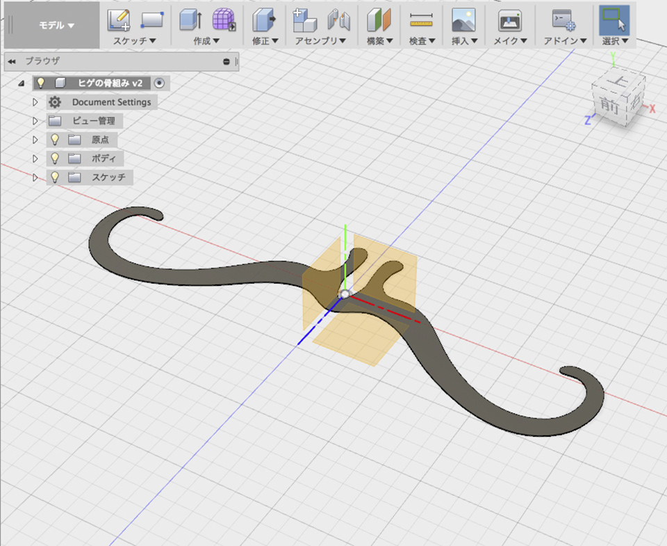This screenshot has height=546, width=667.
Task: Click the スケッチ folder icon
Action: (x=74, y=177)
